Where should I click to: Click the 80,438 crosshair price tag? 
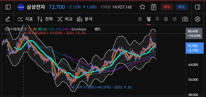tap(194, 33)
